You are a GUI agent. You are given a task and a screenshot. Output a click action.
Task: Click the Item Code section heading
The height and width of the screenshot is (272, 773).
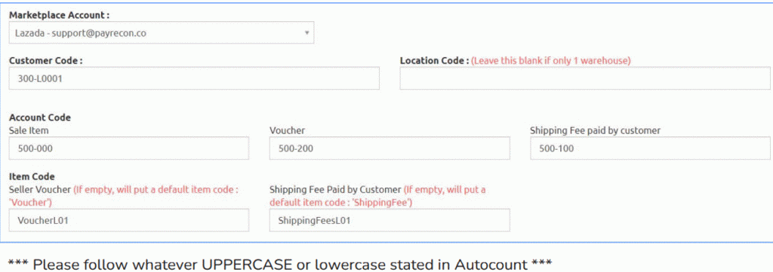point(32,176)
